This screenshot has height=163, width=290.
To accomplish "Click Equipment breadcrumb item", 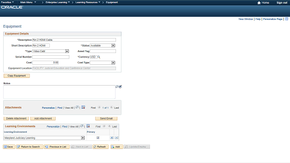I will pos(112,2).
